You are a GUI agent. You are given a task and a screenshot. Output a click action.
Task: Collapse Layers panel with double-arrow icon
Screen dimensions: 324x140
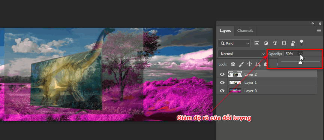(x=313, y=24)
